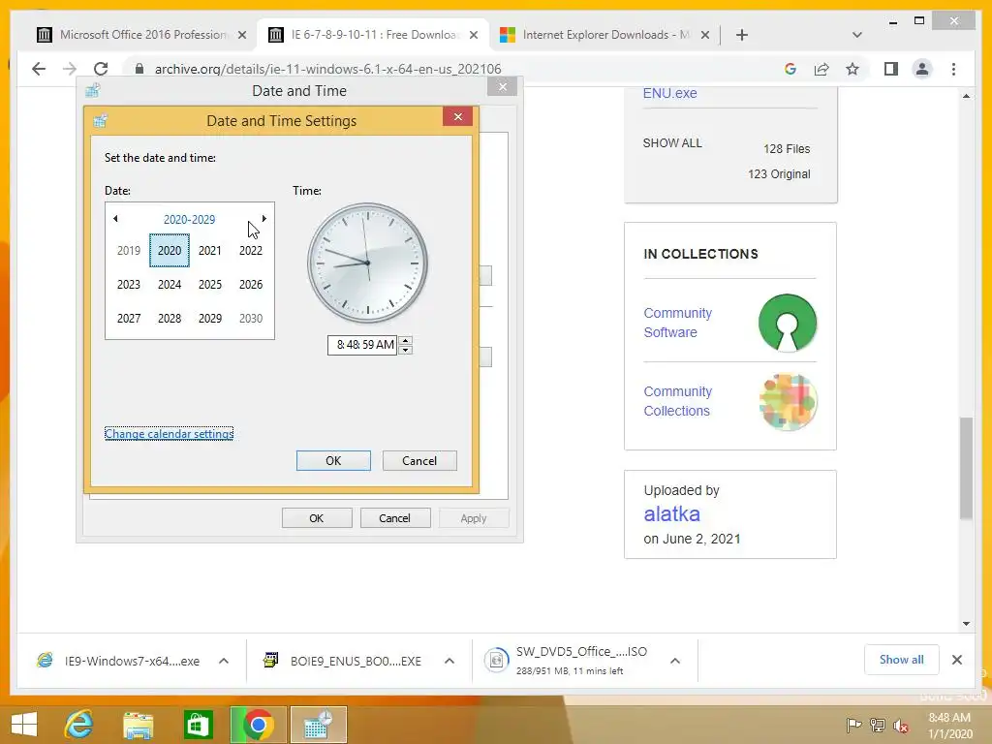The image size is (992, 744).
Task: Select year 2026 in calendar
Action: [x=251, y=285]
